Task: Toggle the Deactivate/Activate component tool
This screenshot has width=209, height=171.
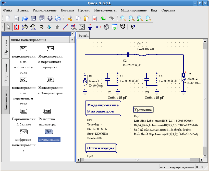Action: 16,26
